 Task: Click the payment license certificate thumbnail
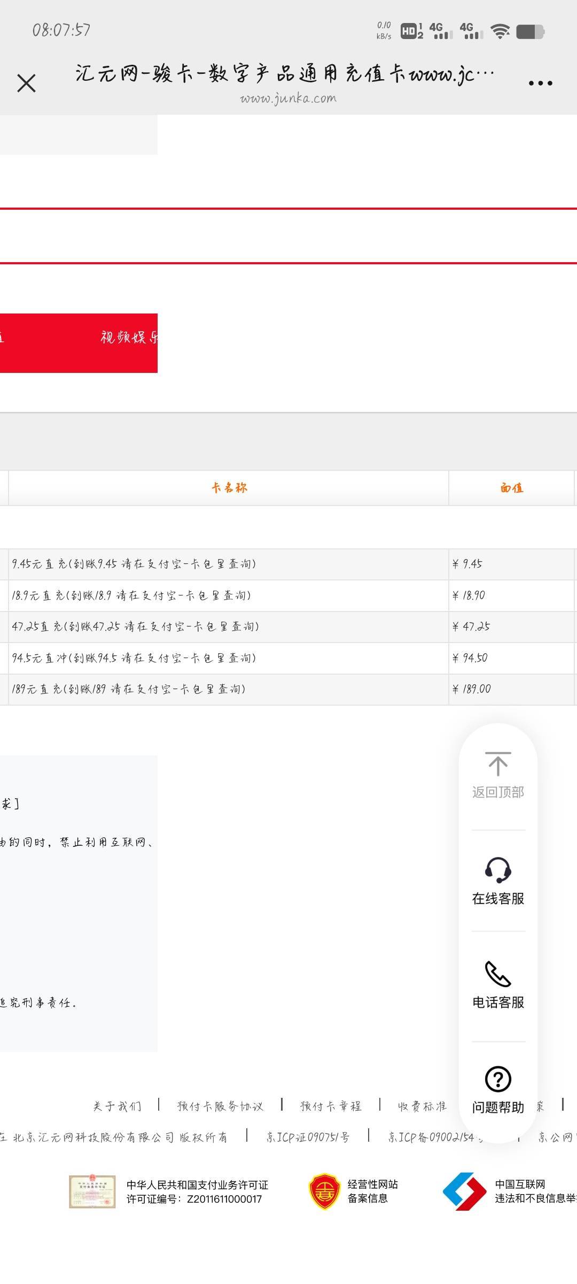click(x=92, y=1192)
